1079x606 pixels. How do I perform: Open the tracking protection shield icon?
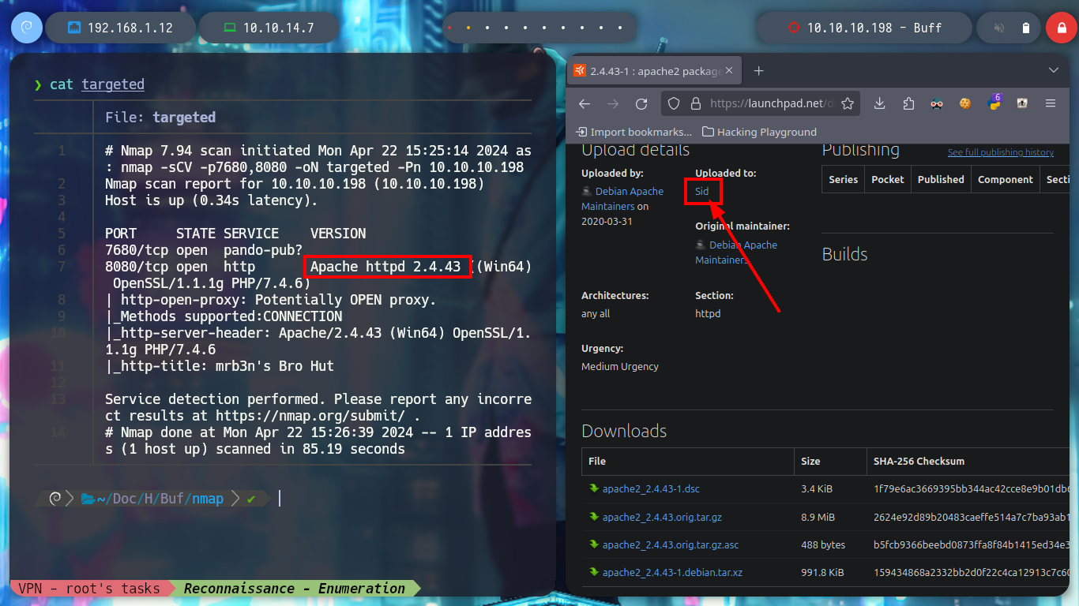point(674,103)
